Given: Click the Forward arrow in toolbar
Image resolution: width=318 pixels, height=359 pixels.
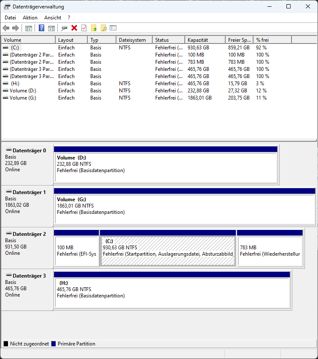Looking at the screenshot, I should 16,28.
